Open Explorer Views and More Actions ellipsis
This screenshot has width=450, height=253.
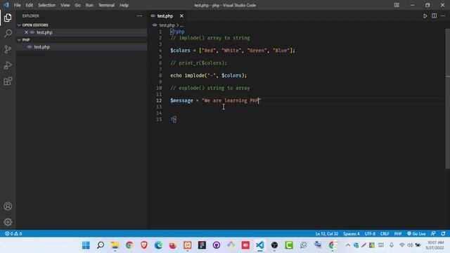click(139, 16)
